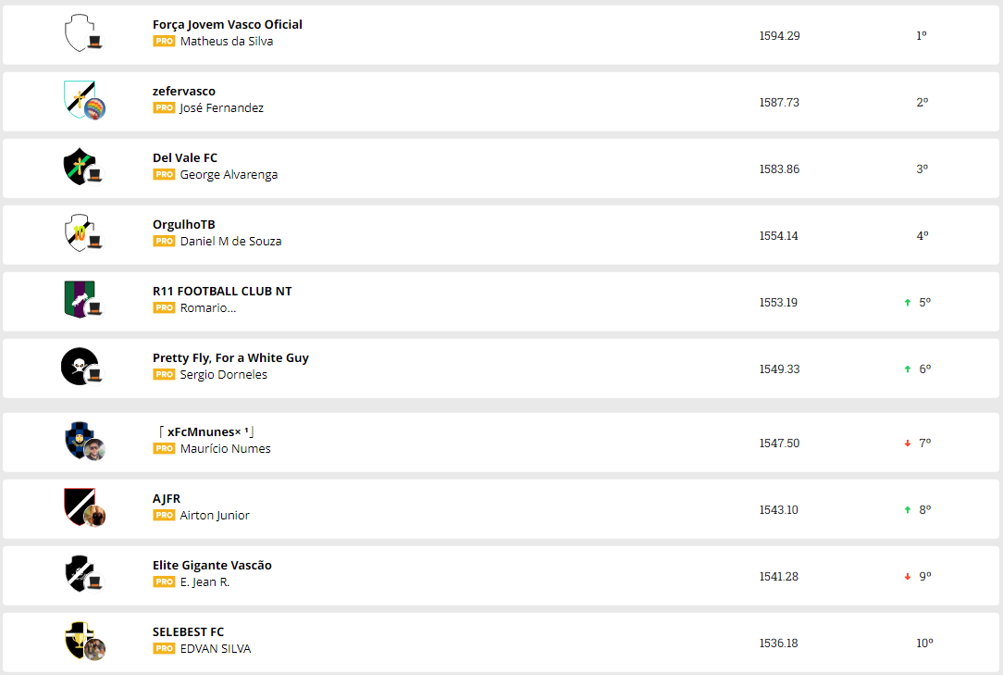Open team name Força Jovem Vasco Oficial
This screenshot has height=675, width=1003.
coord(227,24)
